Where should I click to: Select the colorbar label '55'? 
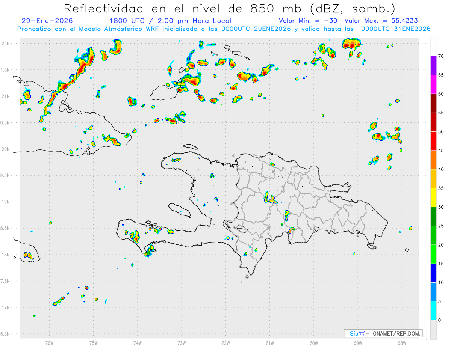pyautogui.click(x=441, y=113)
